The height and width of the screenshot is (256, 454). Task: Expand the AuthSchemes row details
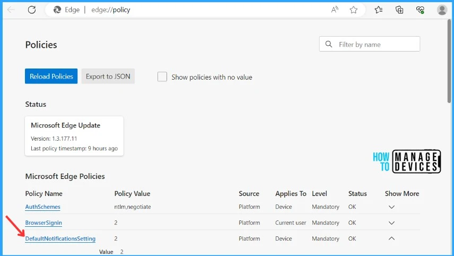click(x=391, y=207)
